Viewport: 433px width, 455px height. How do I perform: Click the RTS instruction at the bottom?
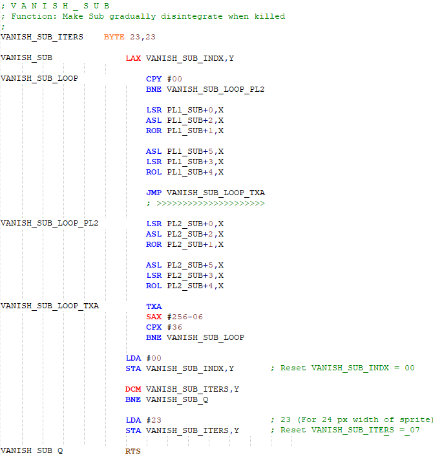coord(133,450)
